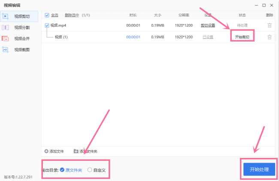Viewport: 279px width, 181px height.
Task: Click the 版本号:1.22.7.291 version text
Action: 18,177
